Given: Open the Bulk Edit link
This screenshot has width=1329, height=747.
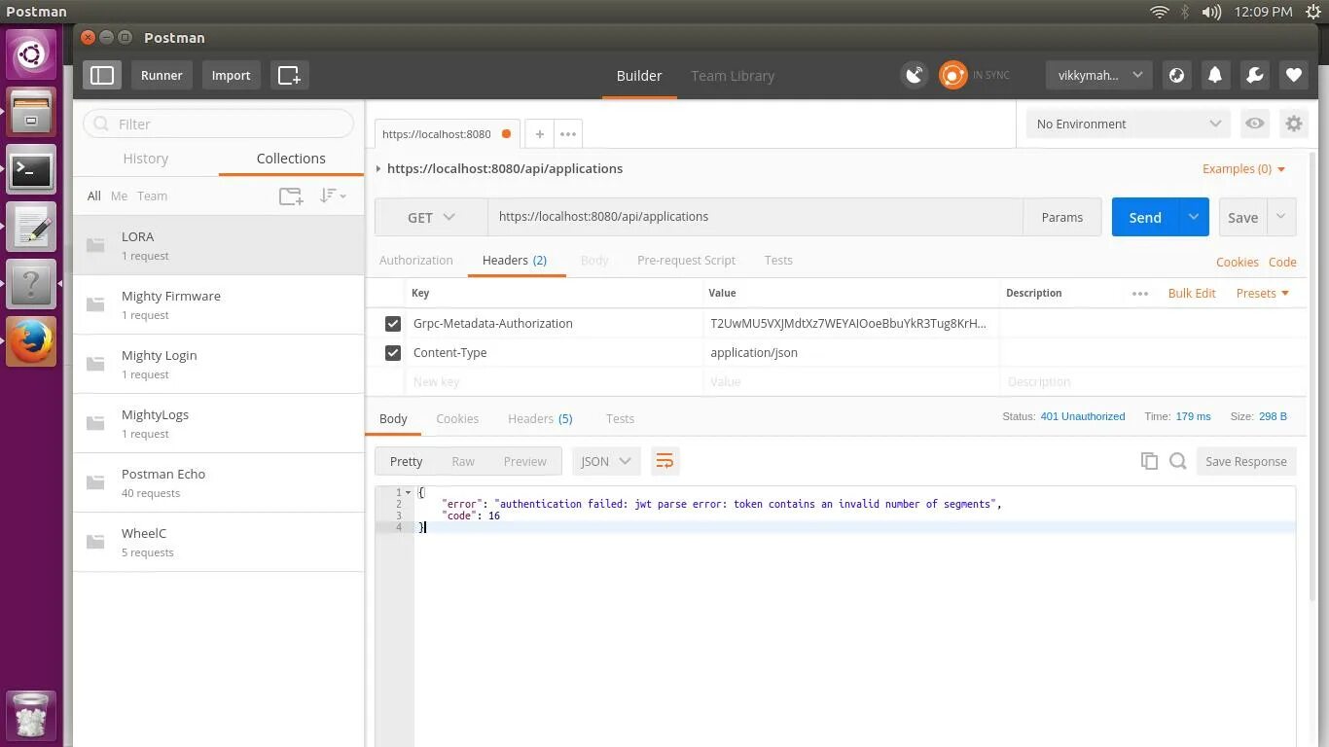Looking at the screenshot, I should coord(1192,293).
